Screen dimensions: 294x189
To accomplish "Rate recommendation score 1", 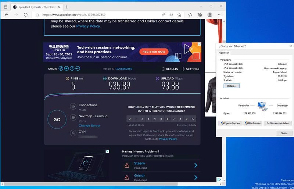I will [x=136, y=119].
